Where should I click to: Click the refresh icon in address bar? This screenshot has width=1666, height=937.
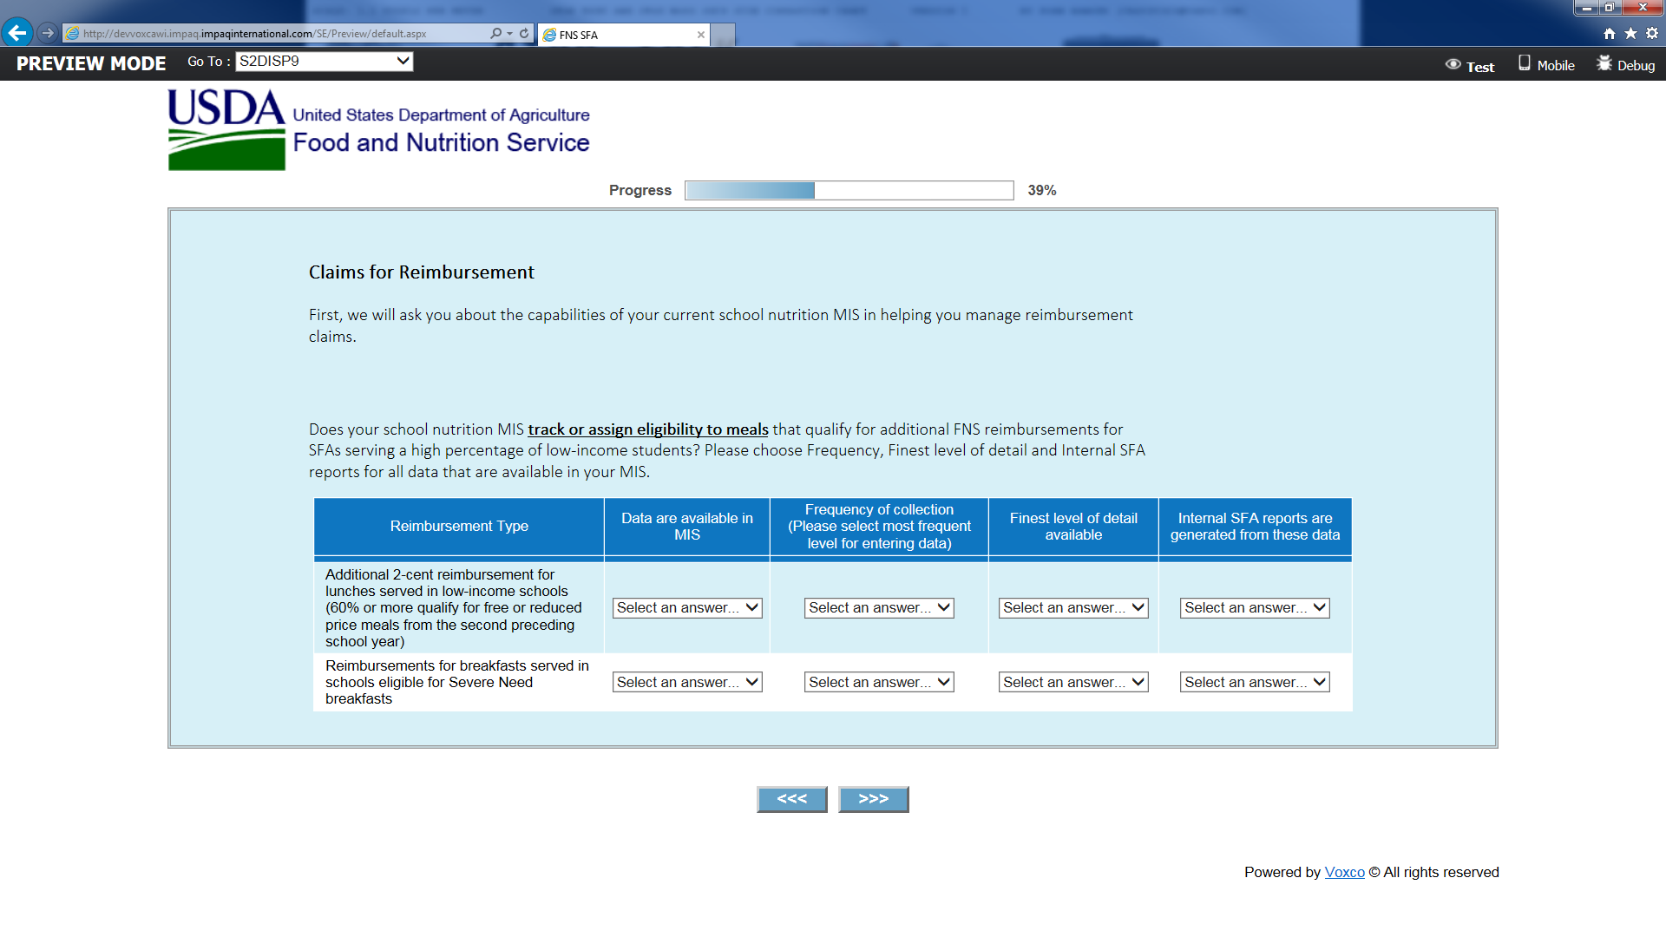click(x=524, y=34)
